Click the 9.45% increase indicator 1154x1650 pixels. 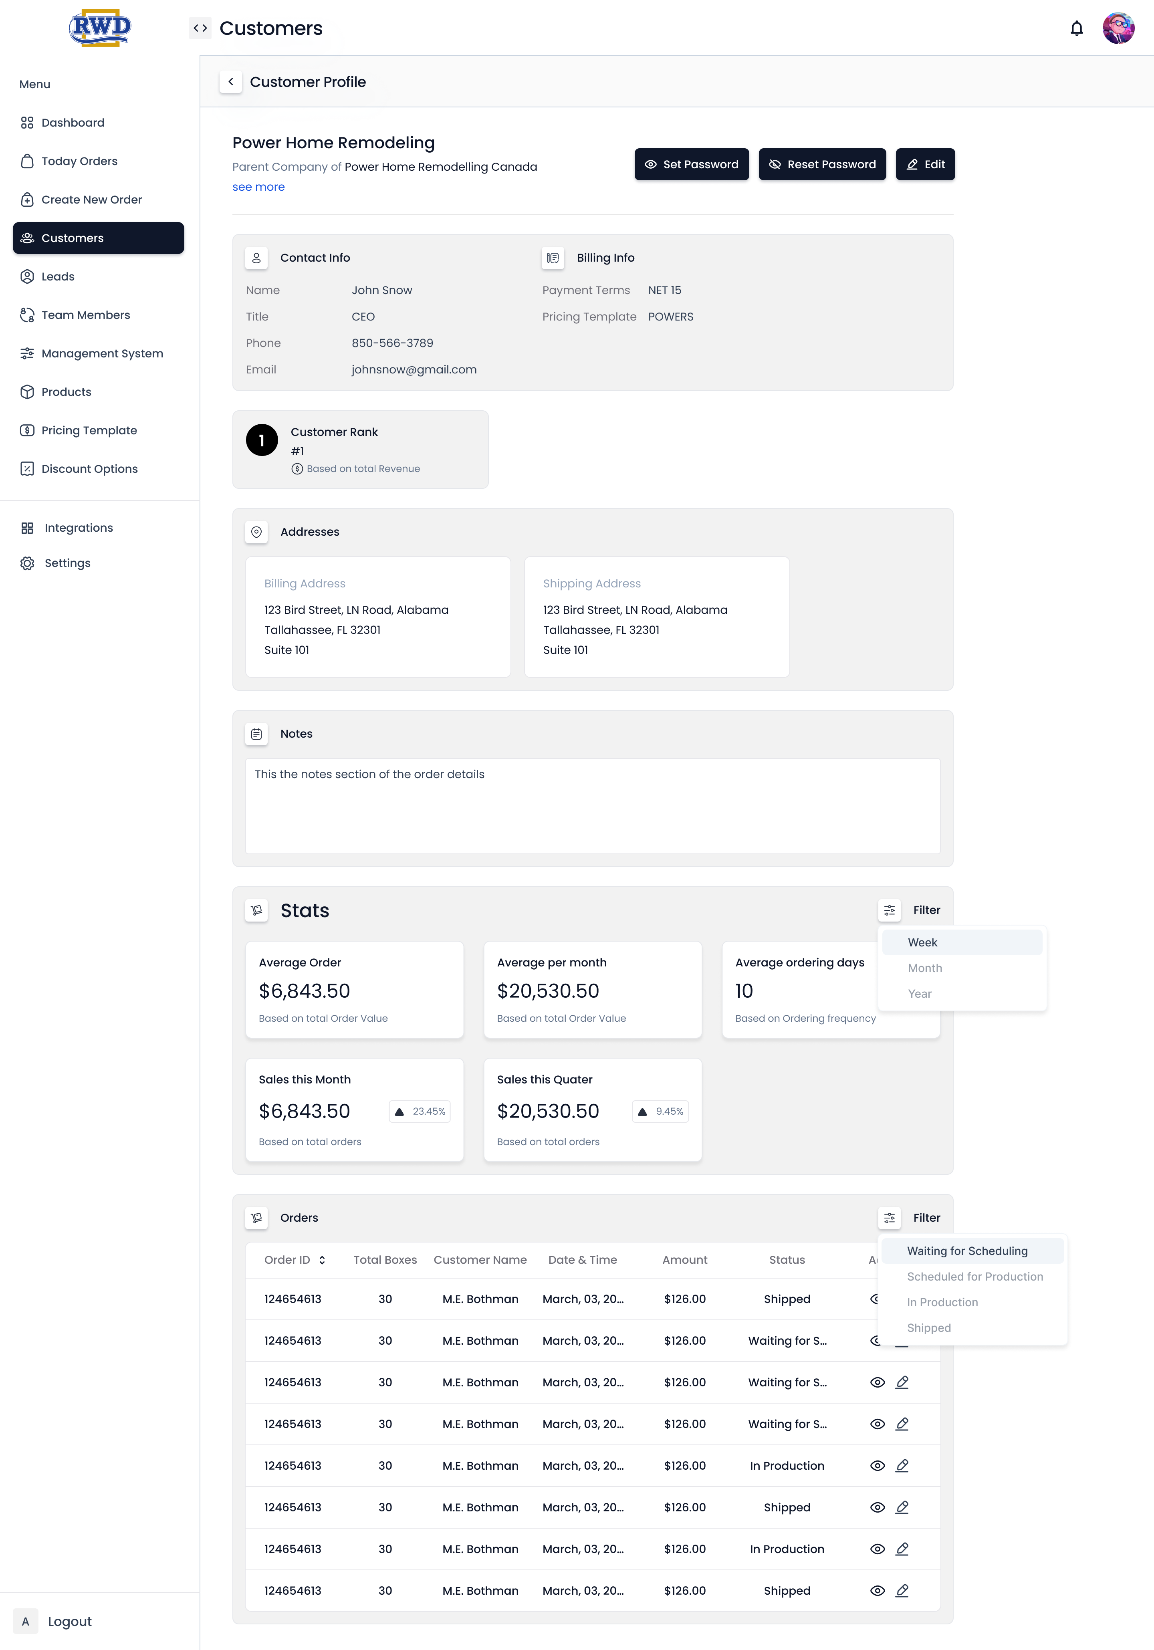tap(660, 1112)
